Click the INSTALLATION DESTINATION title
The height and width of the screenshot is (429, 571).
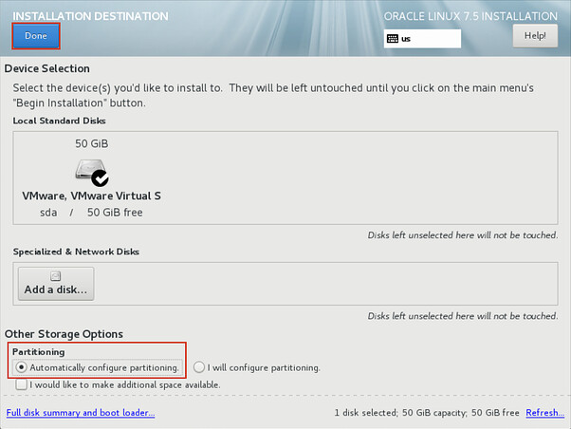point(91,16)
